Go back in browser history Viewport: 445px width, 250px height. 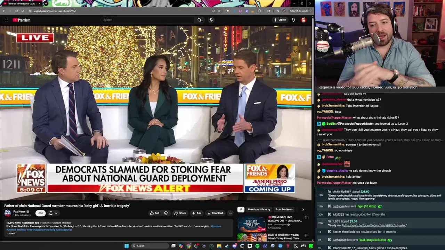pyautogui.click(x=4, y=11)
